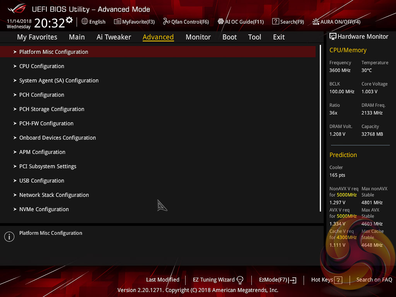Click the ROG logo icon
The height and width of the screenshot is (297, 396).
(17, 9)
